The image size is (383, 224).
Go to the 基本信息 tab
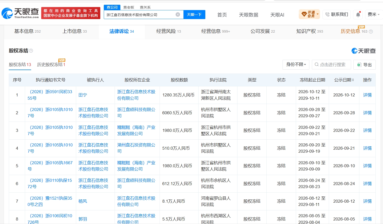click(27, 31)
